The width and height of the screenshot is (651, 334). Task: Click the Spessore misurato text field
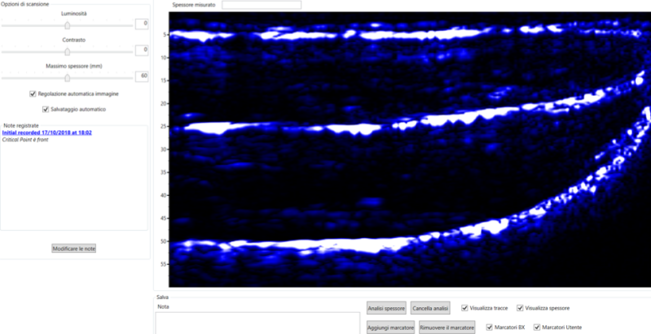[261, 5]
